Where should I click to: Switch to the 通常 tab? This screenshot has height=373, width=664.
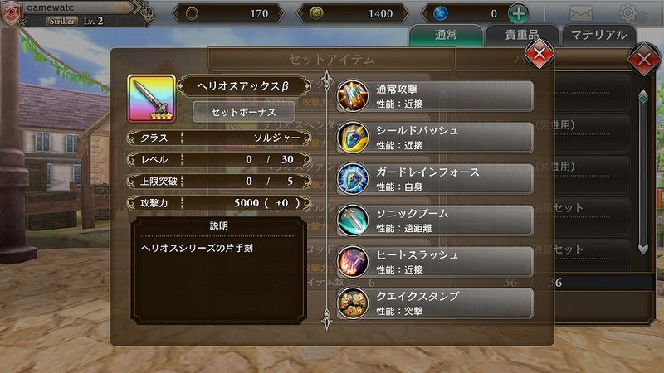[x=446, y=35]
